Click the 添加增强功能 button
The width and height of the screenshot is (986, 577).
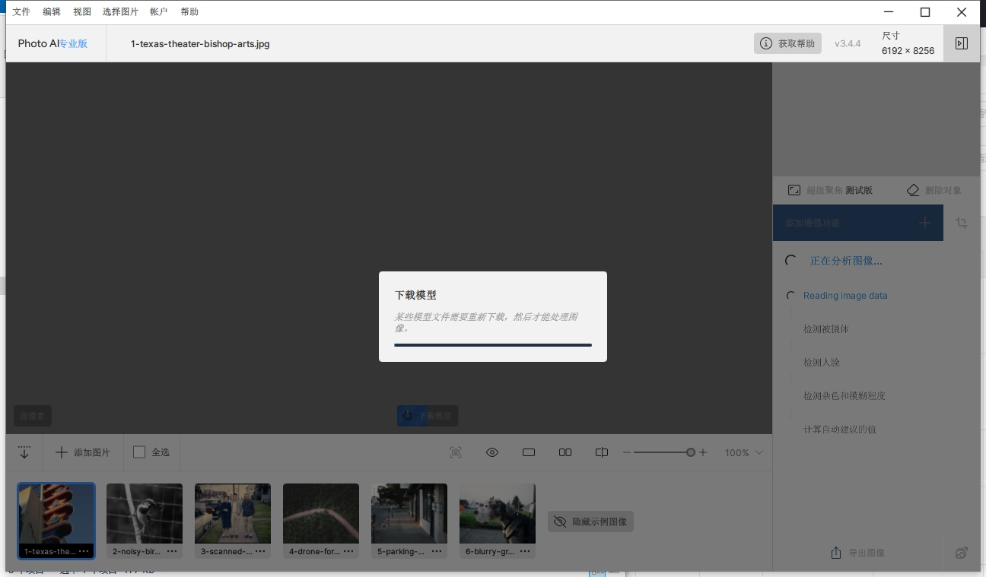(858, 223)
